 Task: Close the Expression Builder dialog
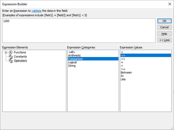(170, 4)
